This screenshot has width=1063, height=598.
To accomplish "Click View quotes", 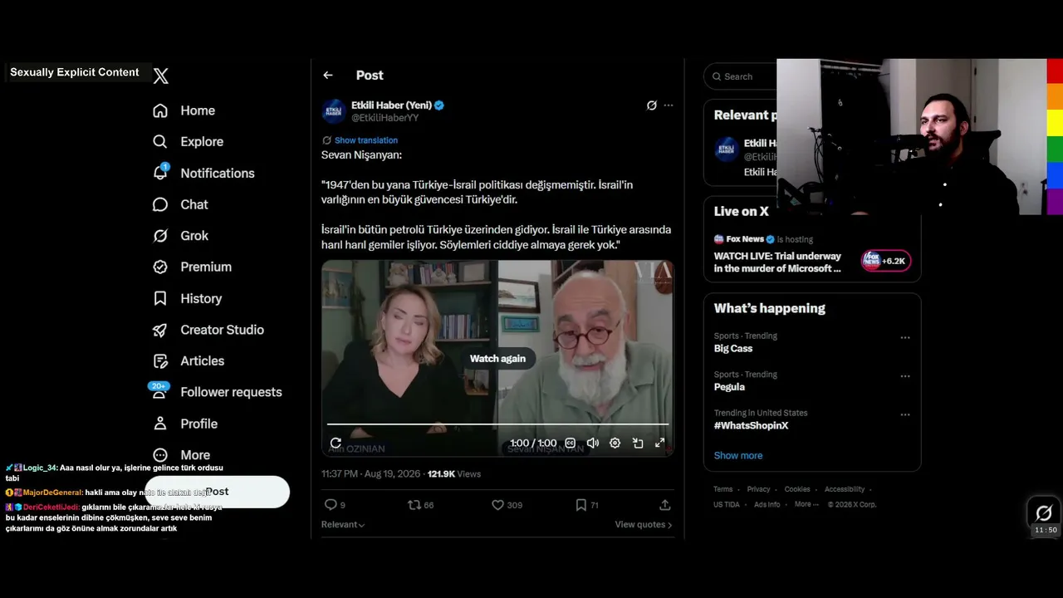I will [644, 524].
